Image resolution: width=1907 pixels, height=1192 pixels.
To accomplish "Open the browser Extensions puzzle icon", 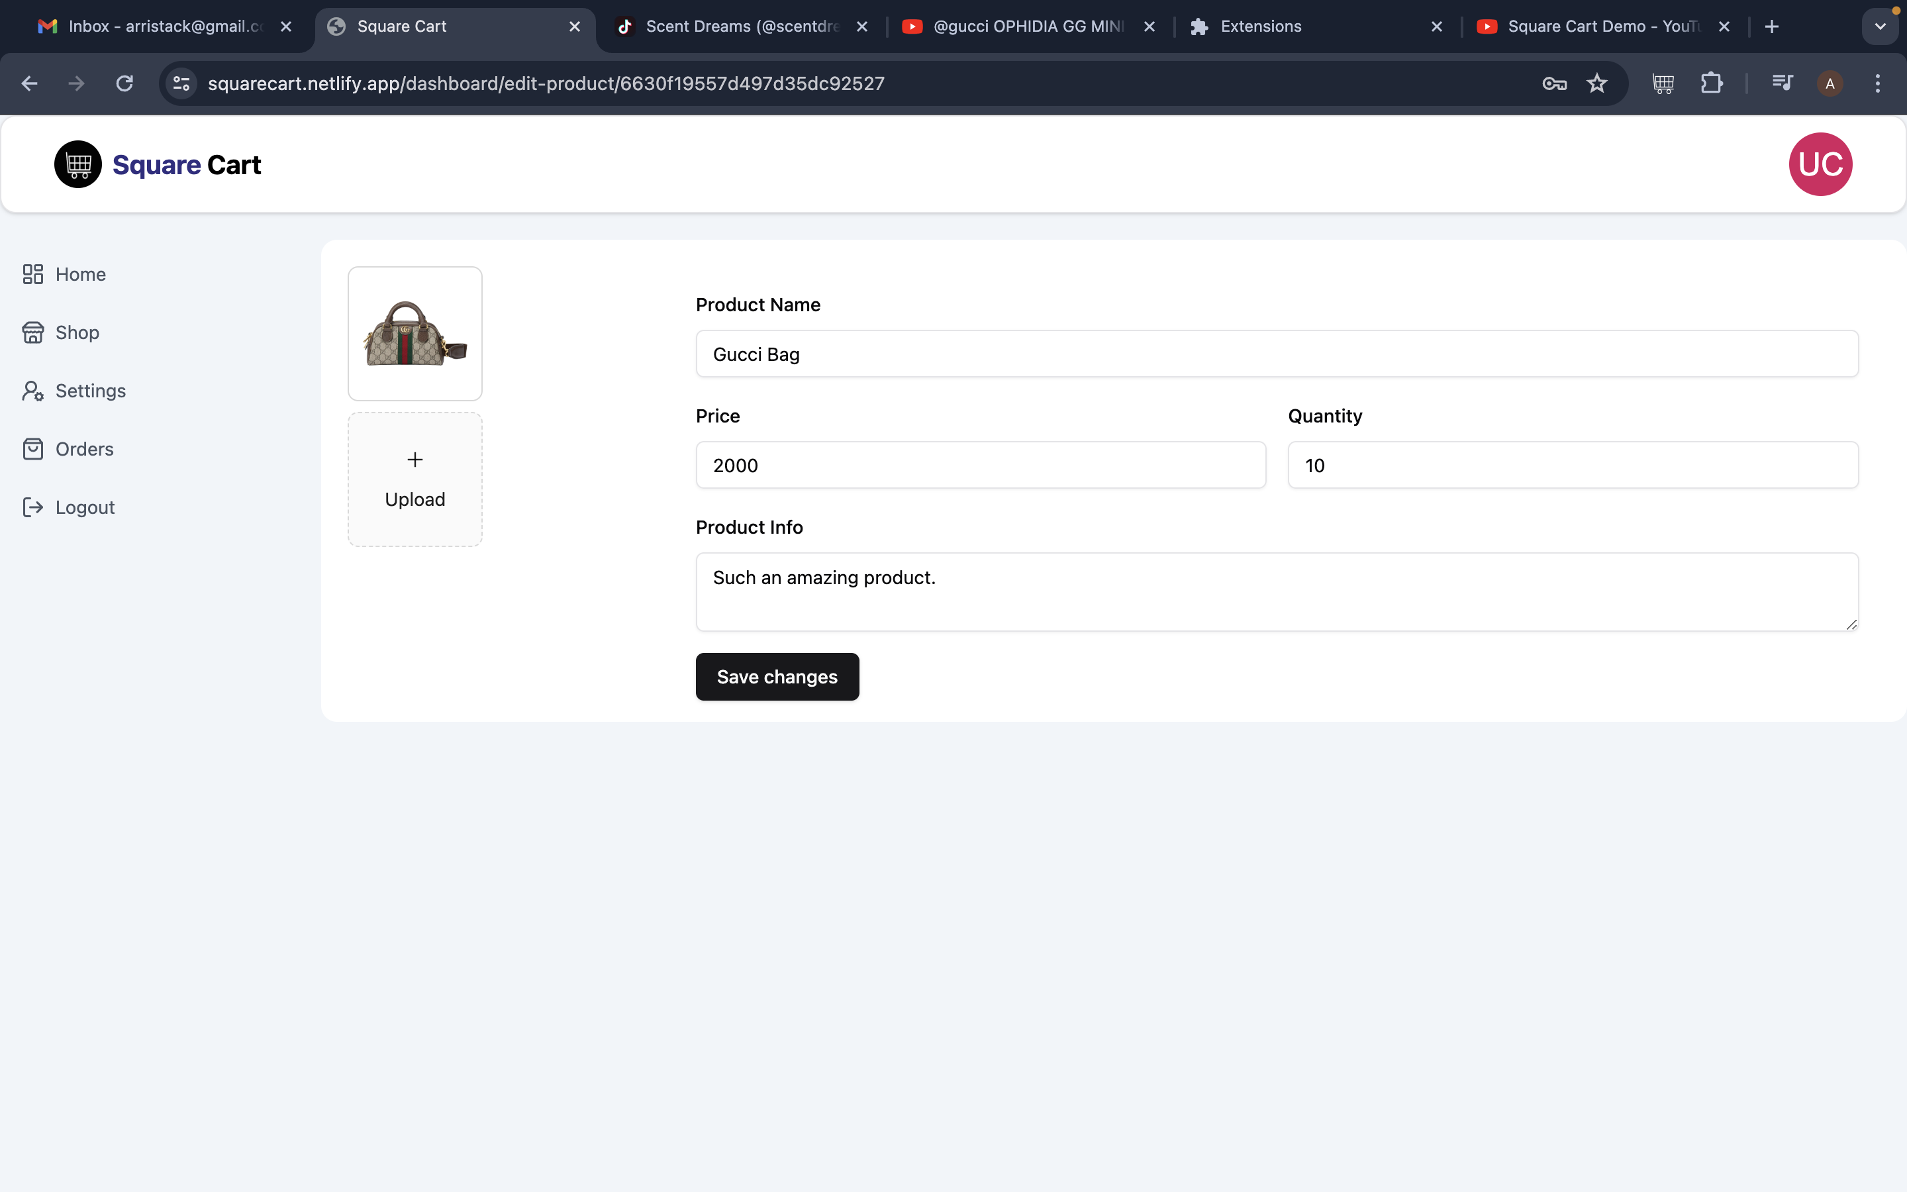I will [x=1711, y=83].
